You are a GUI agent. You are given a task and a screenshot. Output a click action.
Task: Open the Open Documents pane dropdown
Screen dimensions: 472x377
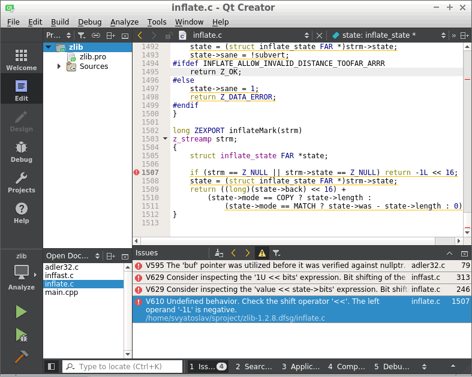pos(73,256)
